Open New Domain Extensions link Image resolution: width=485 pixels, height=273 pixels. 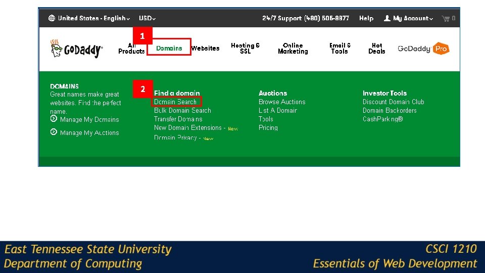tap(188, 127)
